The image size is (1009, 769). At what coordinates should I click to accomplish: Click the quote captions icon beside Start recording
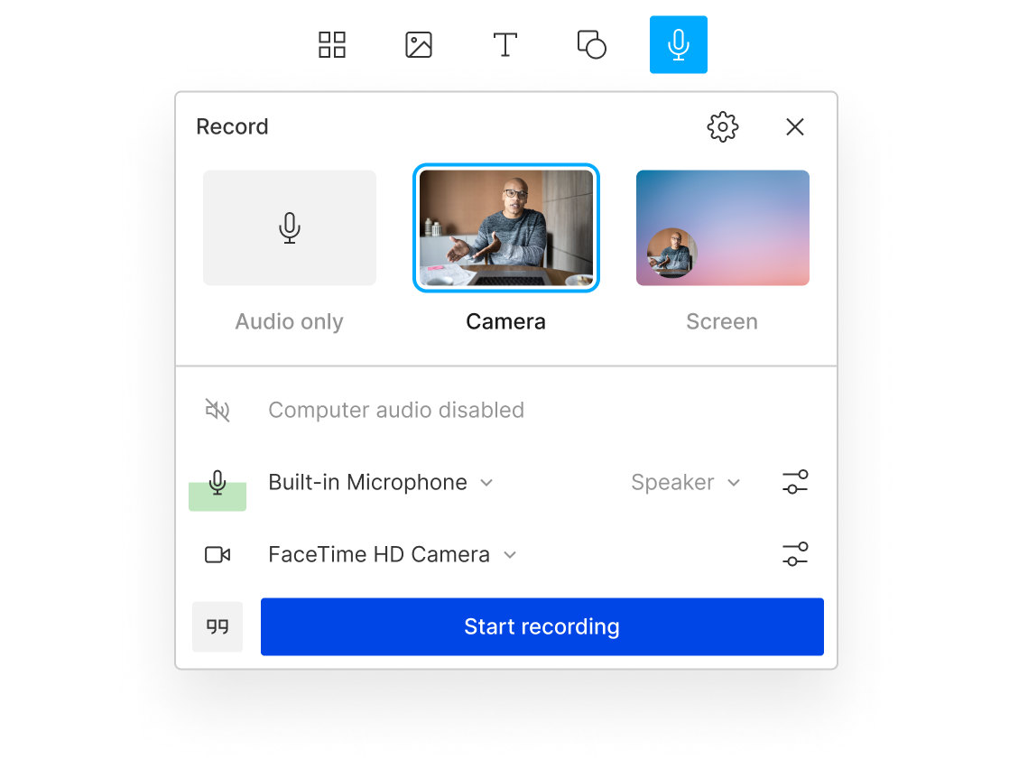(x=218, y=626)
